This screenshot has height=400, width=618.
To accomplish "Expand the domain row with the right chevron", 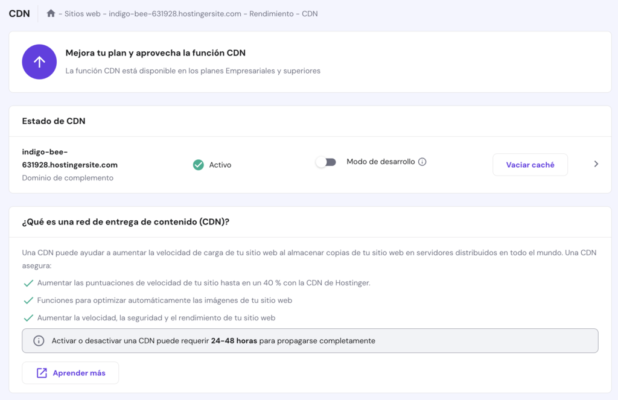I will (x=596, y=163).
